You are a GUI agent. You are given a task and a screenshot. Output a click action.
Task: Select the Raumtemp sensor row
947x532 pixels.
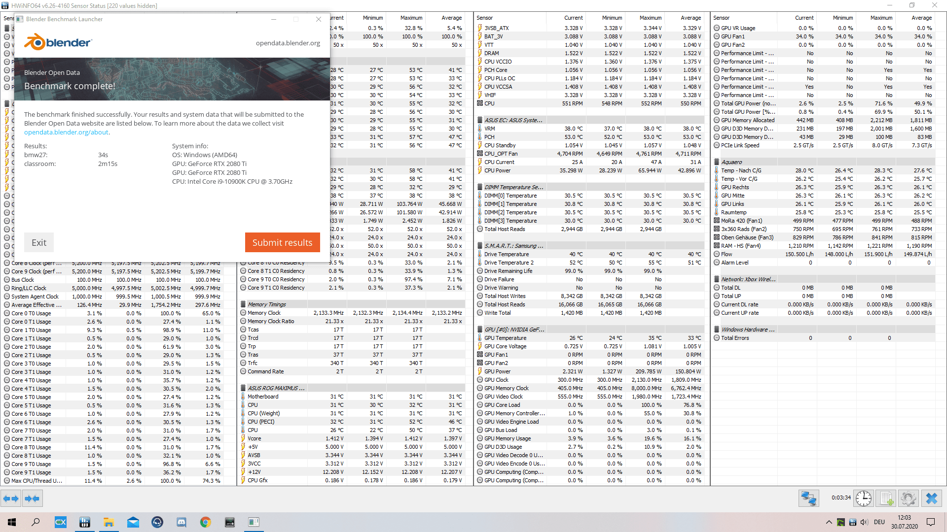click(x=824, y=212)
